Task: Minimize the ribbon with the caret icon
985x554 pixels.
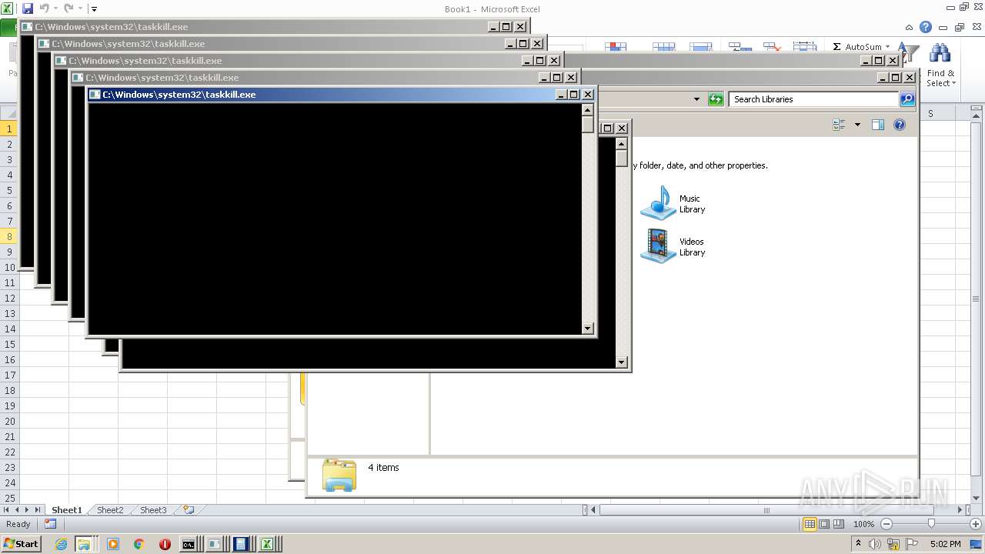Action: 910,27
